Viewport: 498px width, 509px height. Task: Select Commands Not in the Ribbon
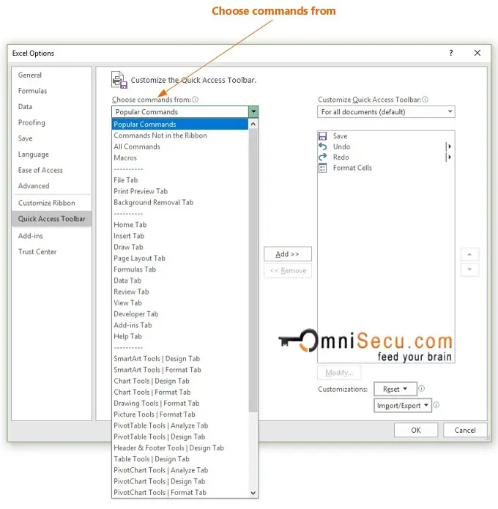coord(180,135)
